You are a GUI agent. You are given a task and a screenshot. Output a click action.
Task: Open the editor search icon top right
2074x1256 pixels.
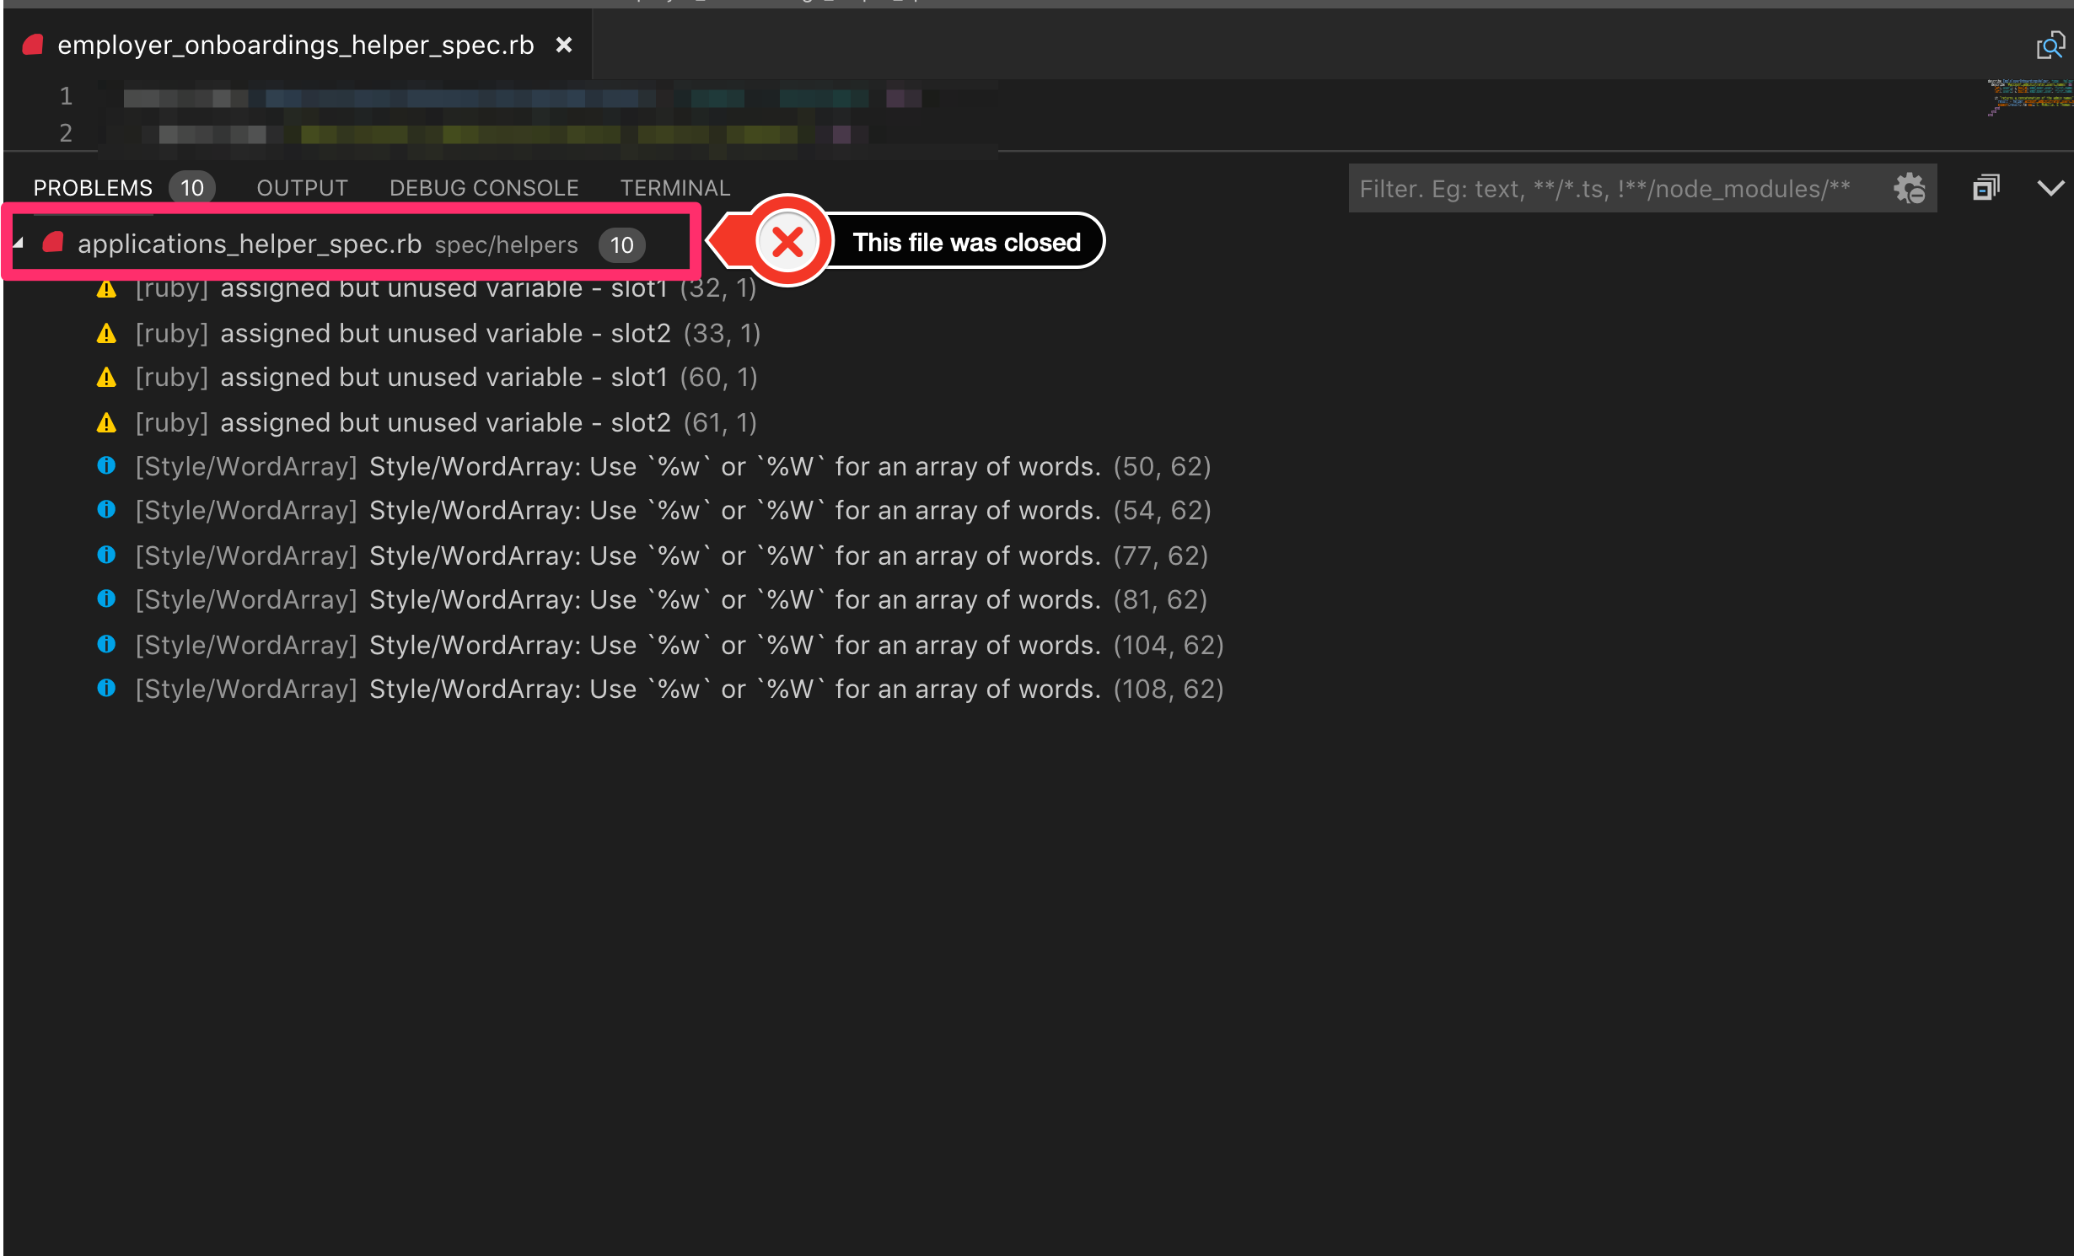coord(2050,44)
